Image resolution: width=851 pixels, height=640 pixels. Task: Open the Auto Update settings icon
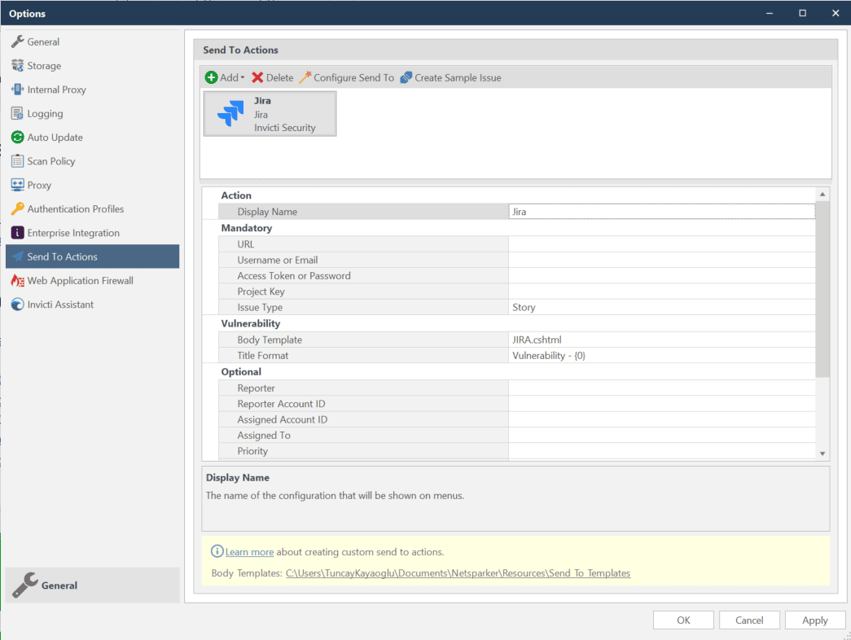(x=16, y=137)
